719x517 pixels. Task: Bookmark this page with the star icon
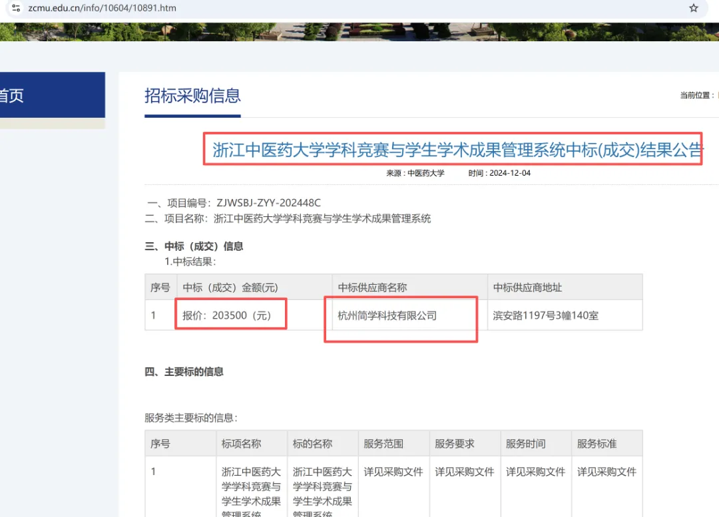[x=693, y=8]
